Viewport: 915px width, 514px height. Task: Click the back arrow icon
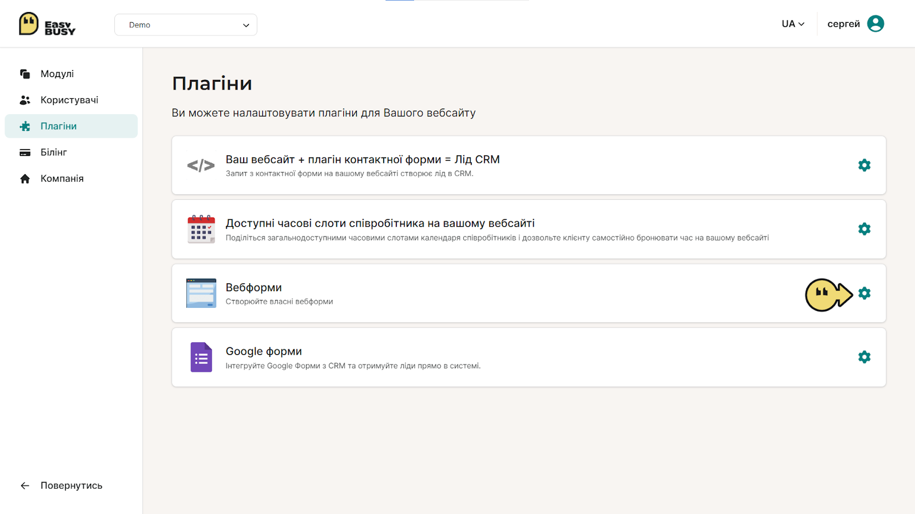coord(25,485)
